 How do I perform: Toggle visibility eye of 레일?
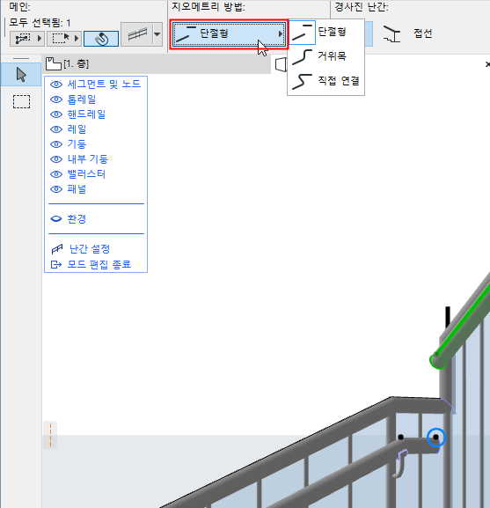click(56, 129)
